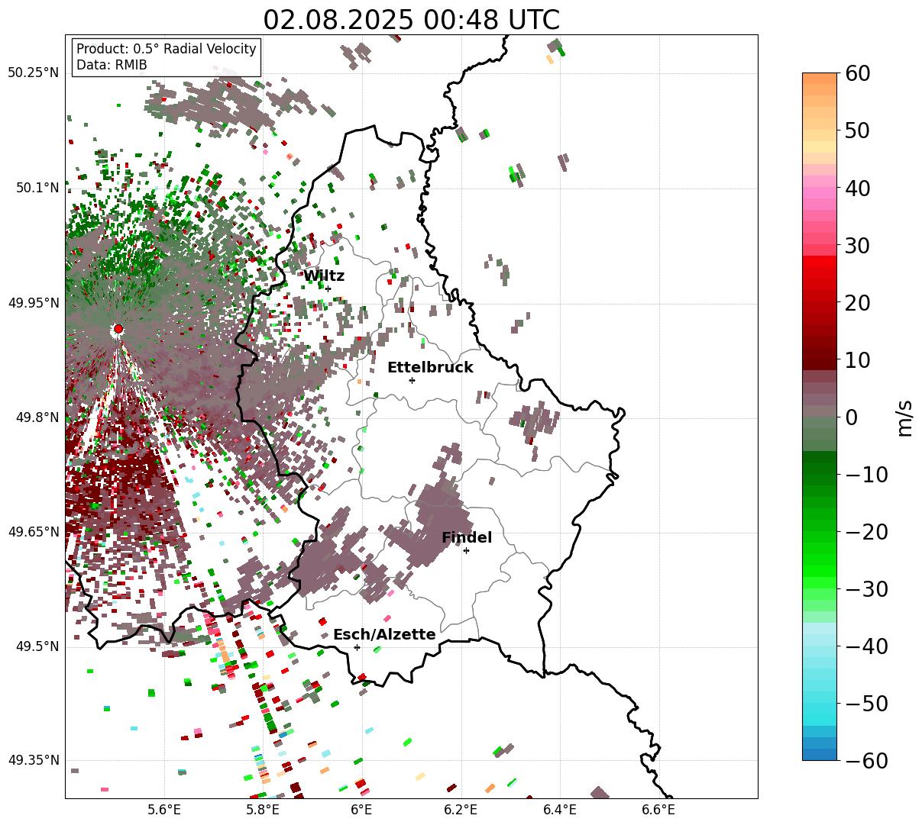Click the Product: 0.5° Radial Velocity text
This screenshot has width=922, height=825.
click(167, 49)
